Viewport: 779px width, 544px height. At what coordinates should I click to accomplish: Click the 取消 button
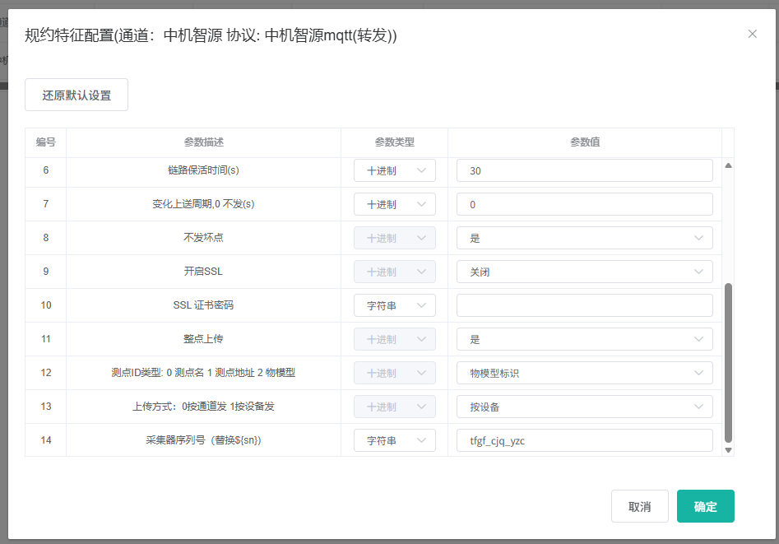(639, 505)
